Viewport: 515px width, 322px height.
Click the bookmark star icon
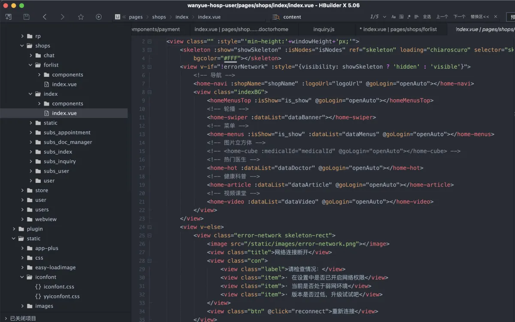coord(81,17)
